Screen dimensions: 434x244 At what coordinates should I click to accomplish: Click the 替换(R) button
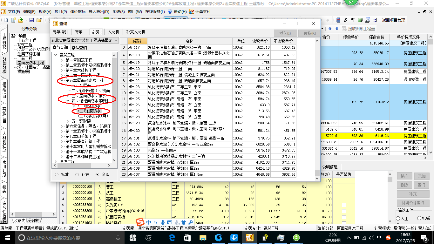click(x=309, y=33)
